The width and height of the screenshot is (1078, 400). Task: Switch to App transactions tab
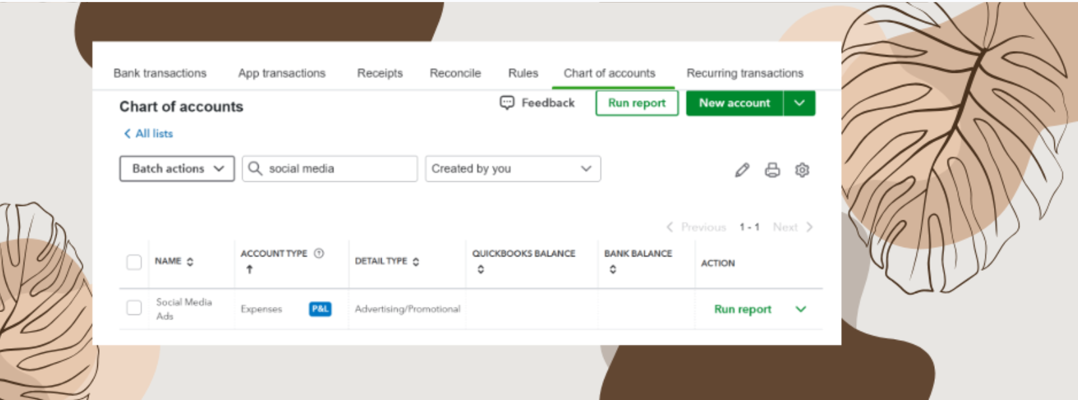click(282, 73)
